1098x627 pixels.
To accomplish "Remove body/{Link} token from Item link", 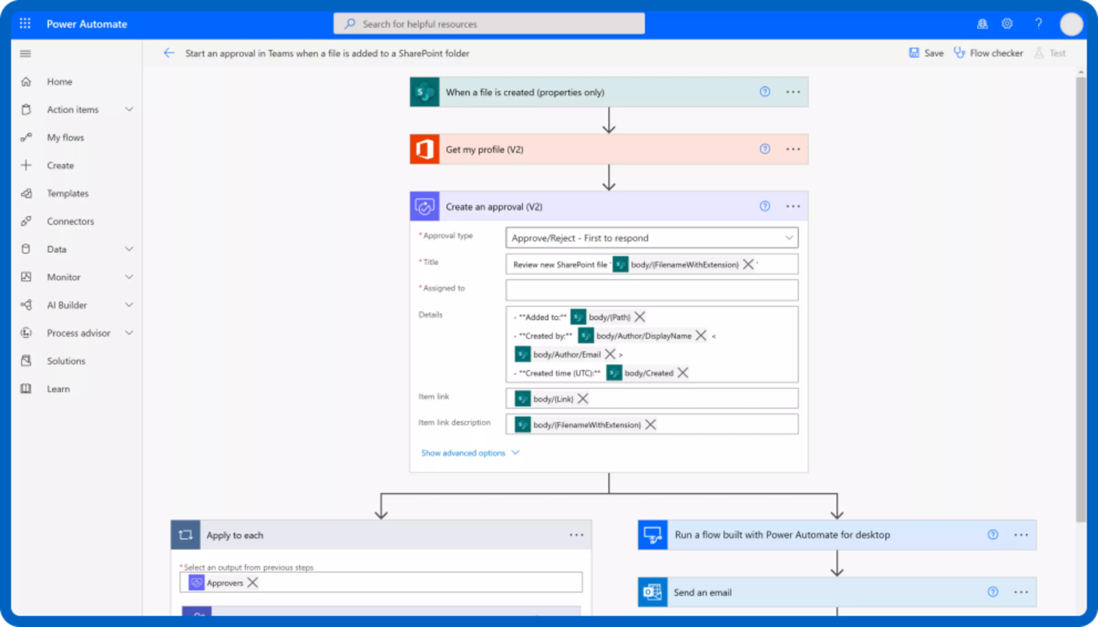I will click(583, 399).
